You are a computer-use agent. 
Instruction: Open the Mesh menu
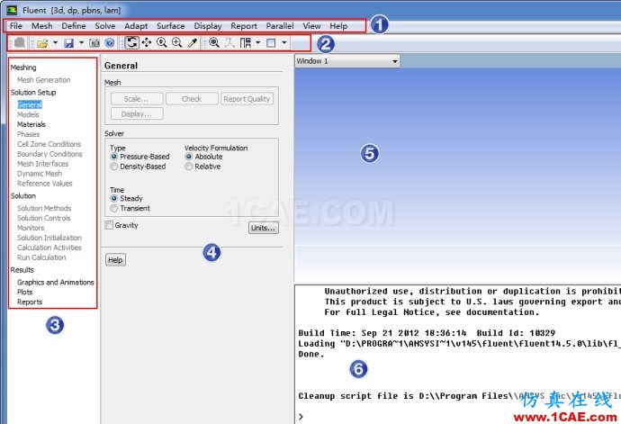coord(42,26)
